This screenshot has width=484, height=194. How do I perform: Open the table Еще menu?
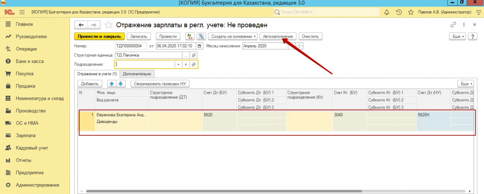[x=467, y=84]
